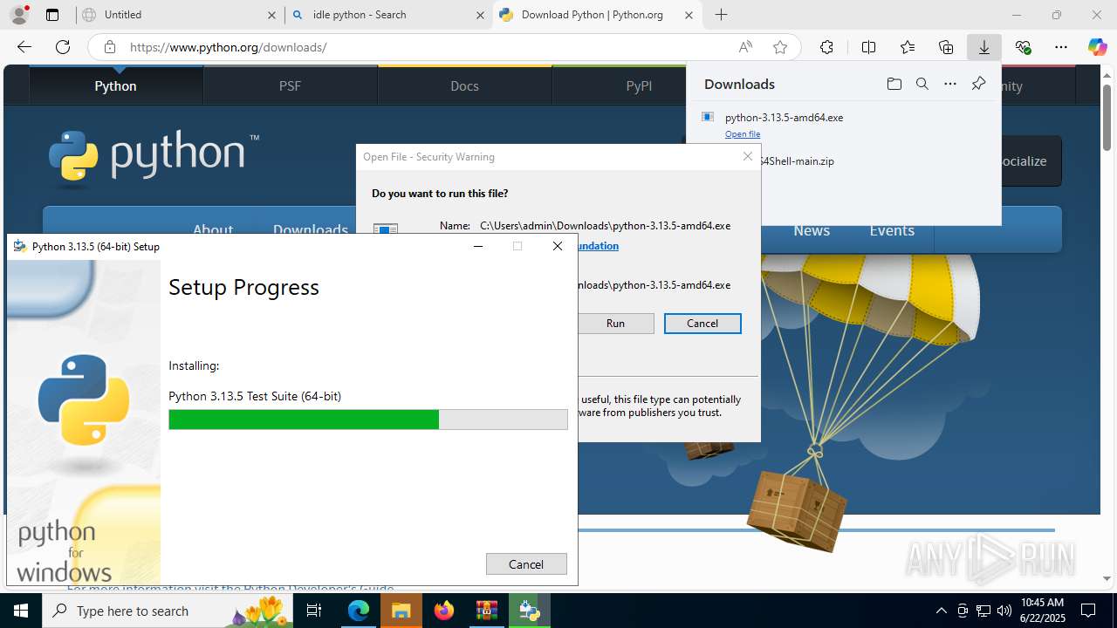Screen dimensions: 1117x628
Task: Open Task View on the taskbar
Action: (x=315, y=611)
